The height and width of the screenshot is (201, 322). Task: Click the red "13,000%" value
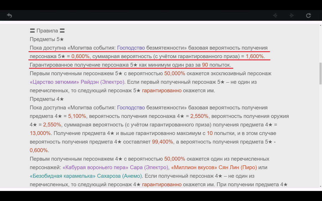[x=40, y=133]
